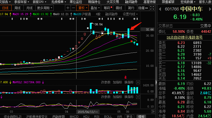This screenshot has height=118, width=212.
Task: Open the 大宗交易 menu item
Action: coord(113,2)
